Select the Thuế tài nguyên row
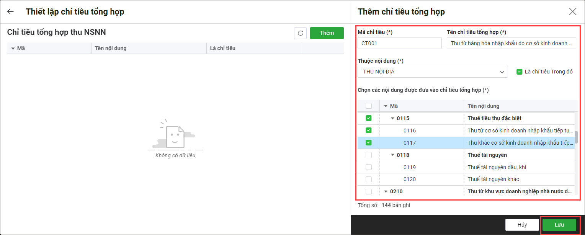This screenshot has height=235, width=585. (x=466, y=155)
